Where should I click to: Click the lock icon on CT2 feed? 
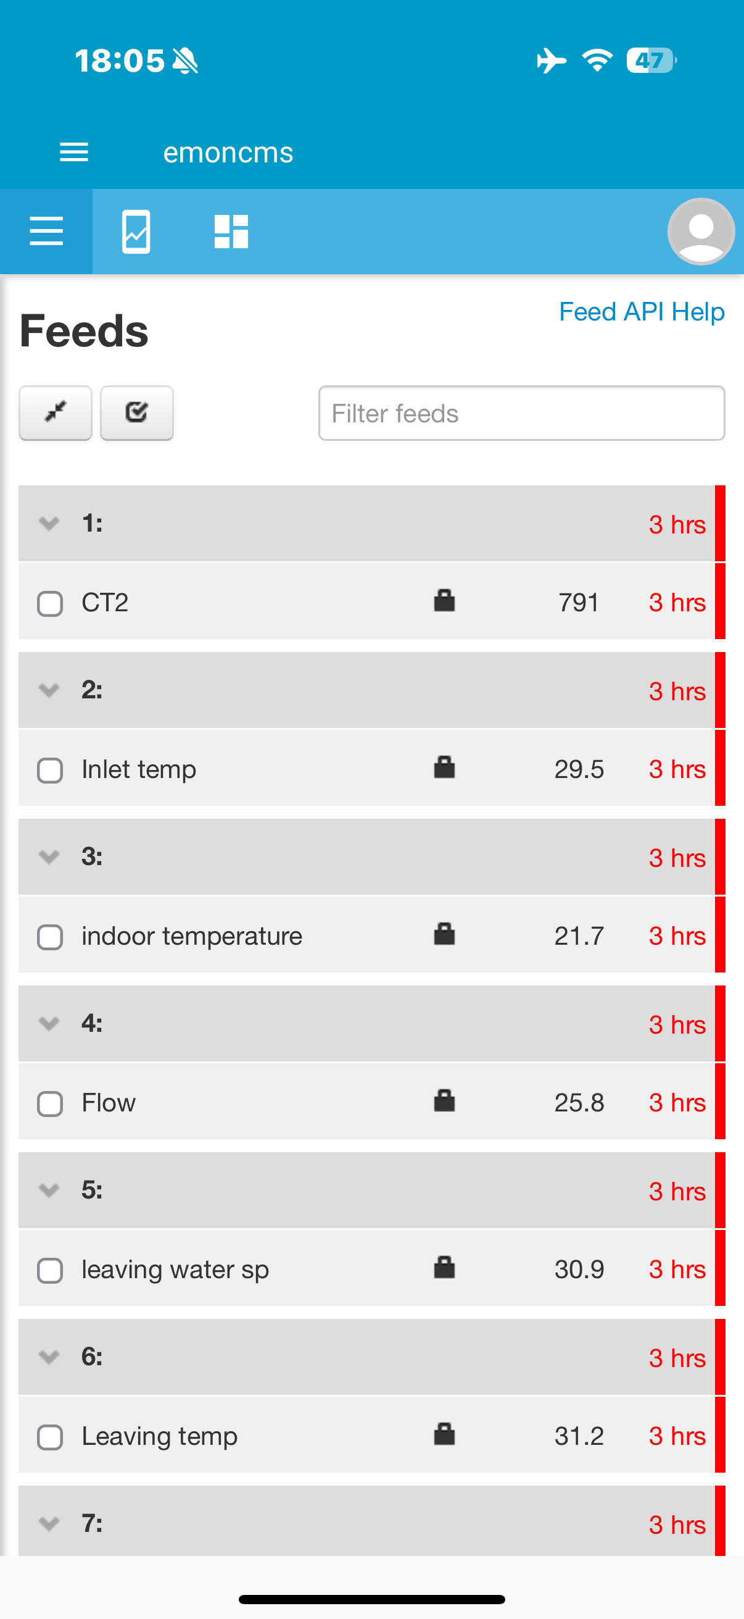(444, 601)
